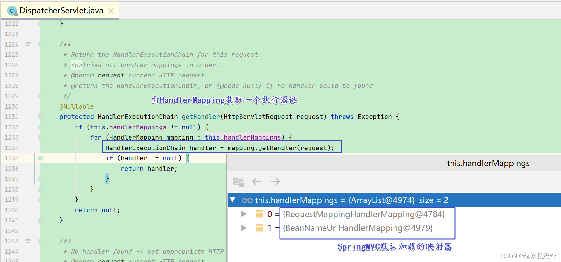Click the fold end marker at line 1241

tap(40, 220)
